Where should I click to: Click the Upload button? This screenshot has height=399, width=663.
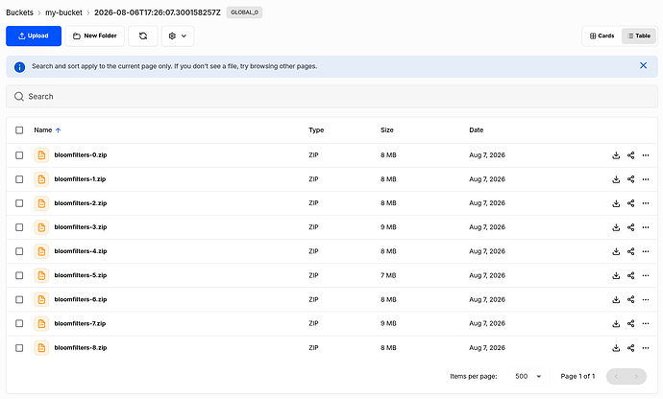pyautogui.click(x=34, y=35)
